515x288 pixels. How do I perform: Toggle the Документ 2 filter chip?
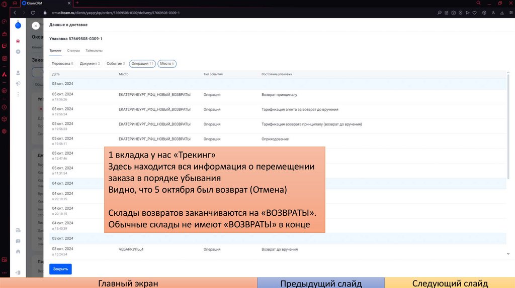click(x=90, y=64)
